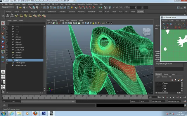Expand the defaultLightSet node in Outliner
187x116 pixels.
click(7, 63)
